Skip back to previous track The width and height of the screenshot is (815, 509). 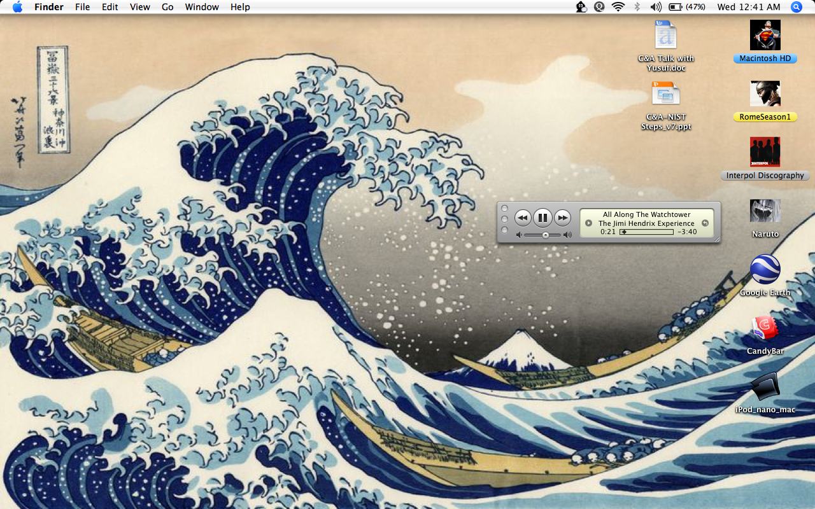pyautogui.click(x=523, y=218)
